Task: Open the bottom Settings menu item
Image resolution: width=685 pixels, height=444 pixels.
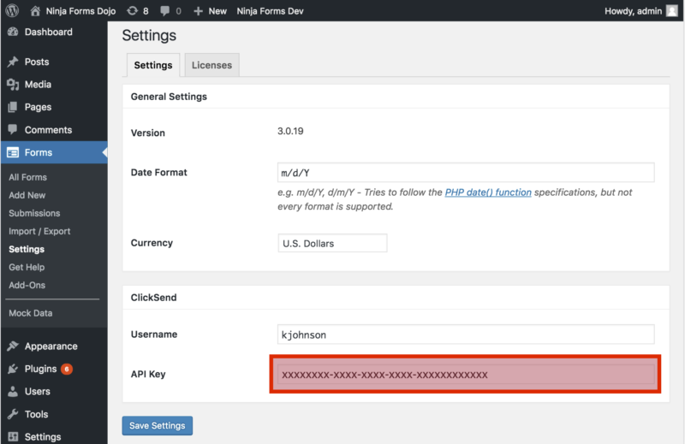Action: pyautogui.click(x=43, y=436)
